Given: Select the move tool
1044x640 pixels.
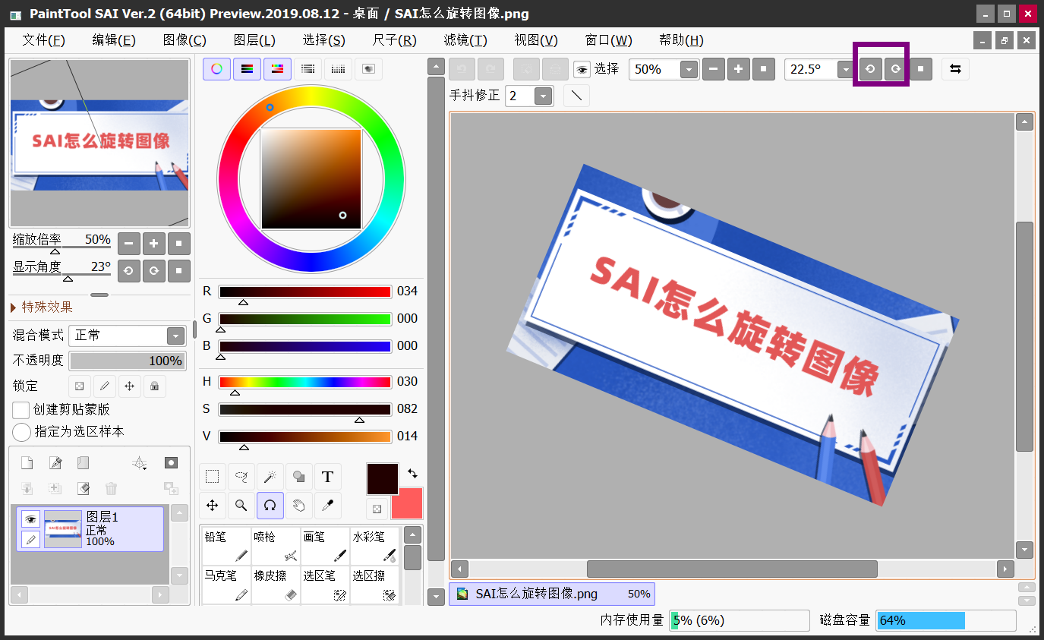Looking at the screenshot, I should (x=213, y=506).
